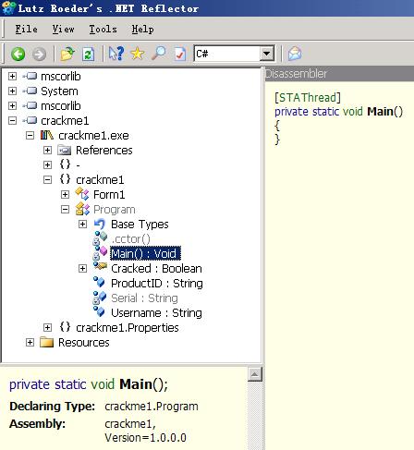Open the File menu

coord(26,30)
